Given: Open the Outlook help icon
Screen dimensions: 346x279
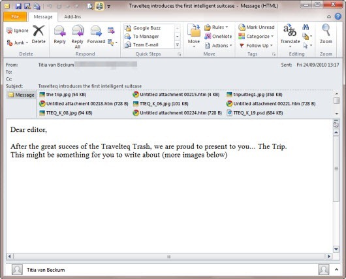Looking at the screenshot, I should click(338, 16).
